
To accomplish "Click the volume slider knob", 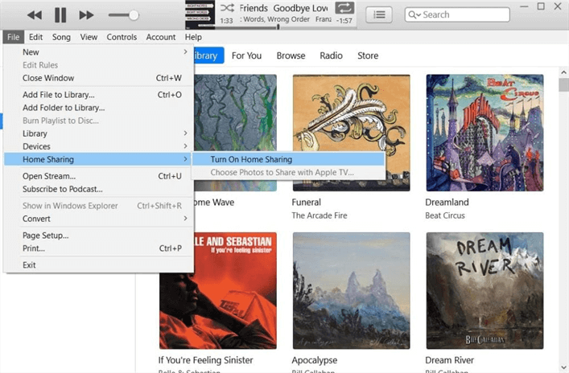I will click(x=134, y=14).
